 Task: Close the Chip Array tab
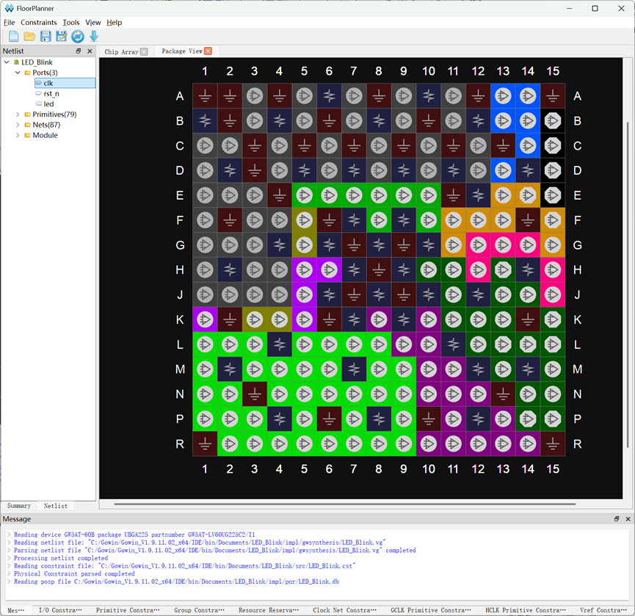pyautogui.click(x=144, y=51)
